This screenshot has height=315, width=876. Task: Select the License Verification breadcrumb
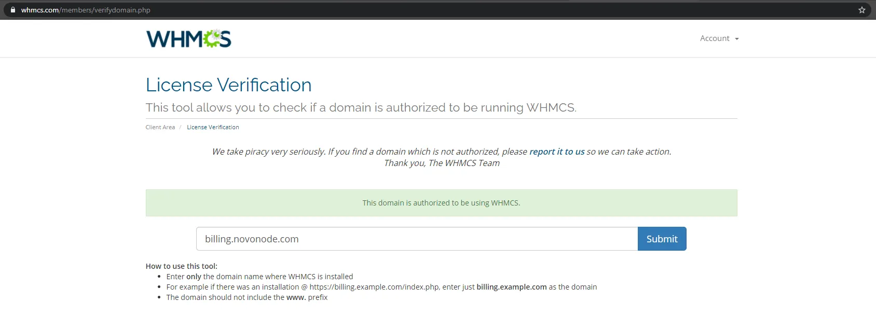213,127
